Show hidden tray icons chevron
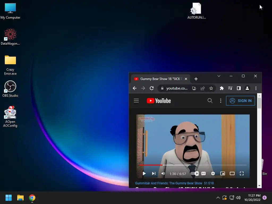 218,198
